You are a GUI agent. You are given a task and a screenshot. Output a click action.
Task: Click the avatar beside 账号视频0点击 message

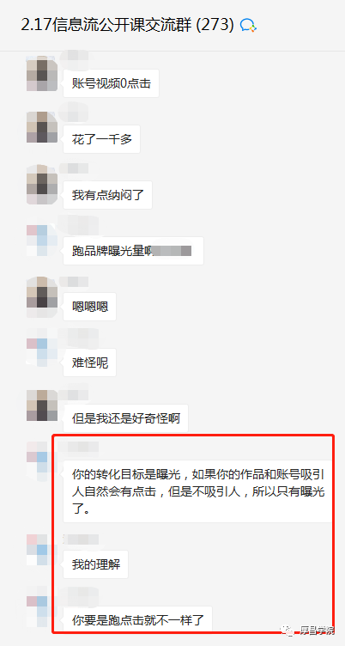41,73
